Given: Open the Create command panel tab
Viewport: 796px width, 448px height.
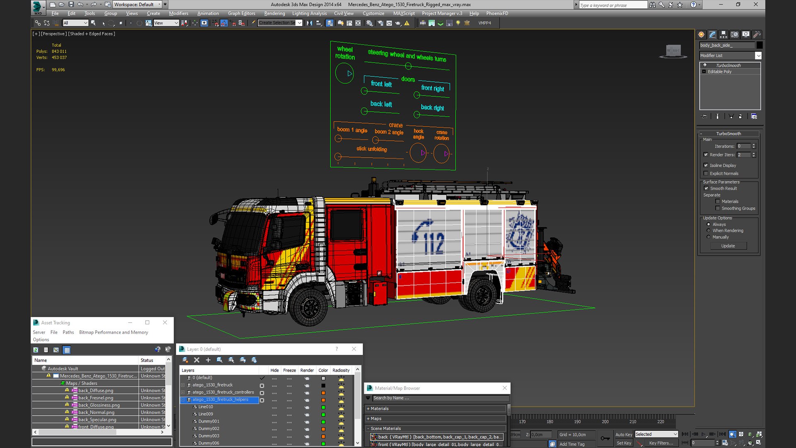Looking at the screenshot, I should [701, 34].
